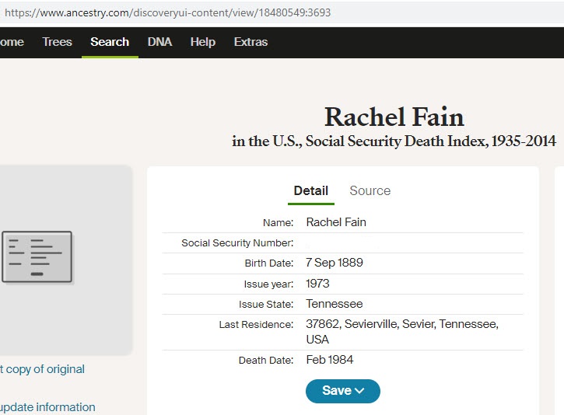Click the update information link

(48, 407)
